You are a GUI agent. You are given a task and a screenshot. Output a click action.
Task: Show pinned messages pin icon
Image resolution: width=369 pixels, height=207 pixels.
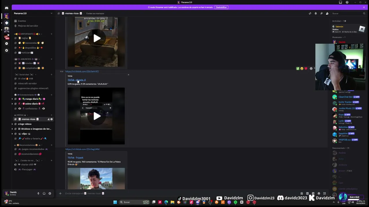321,13
